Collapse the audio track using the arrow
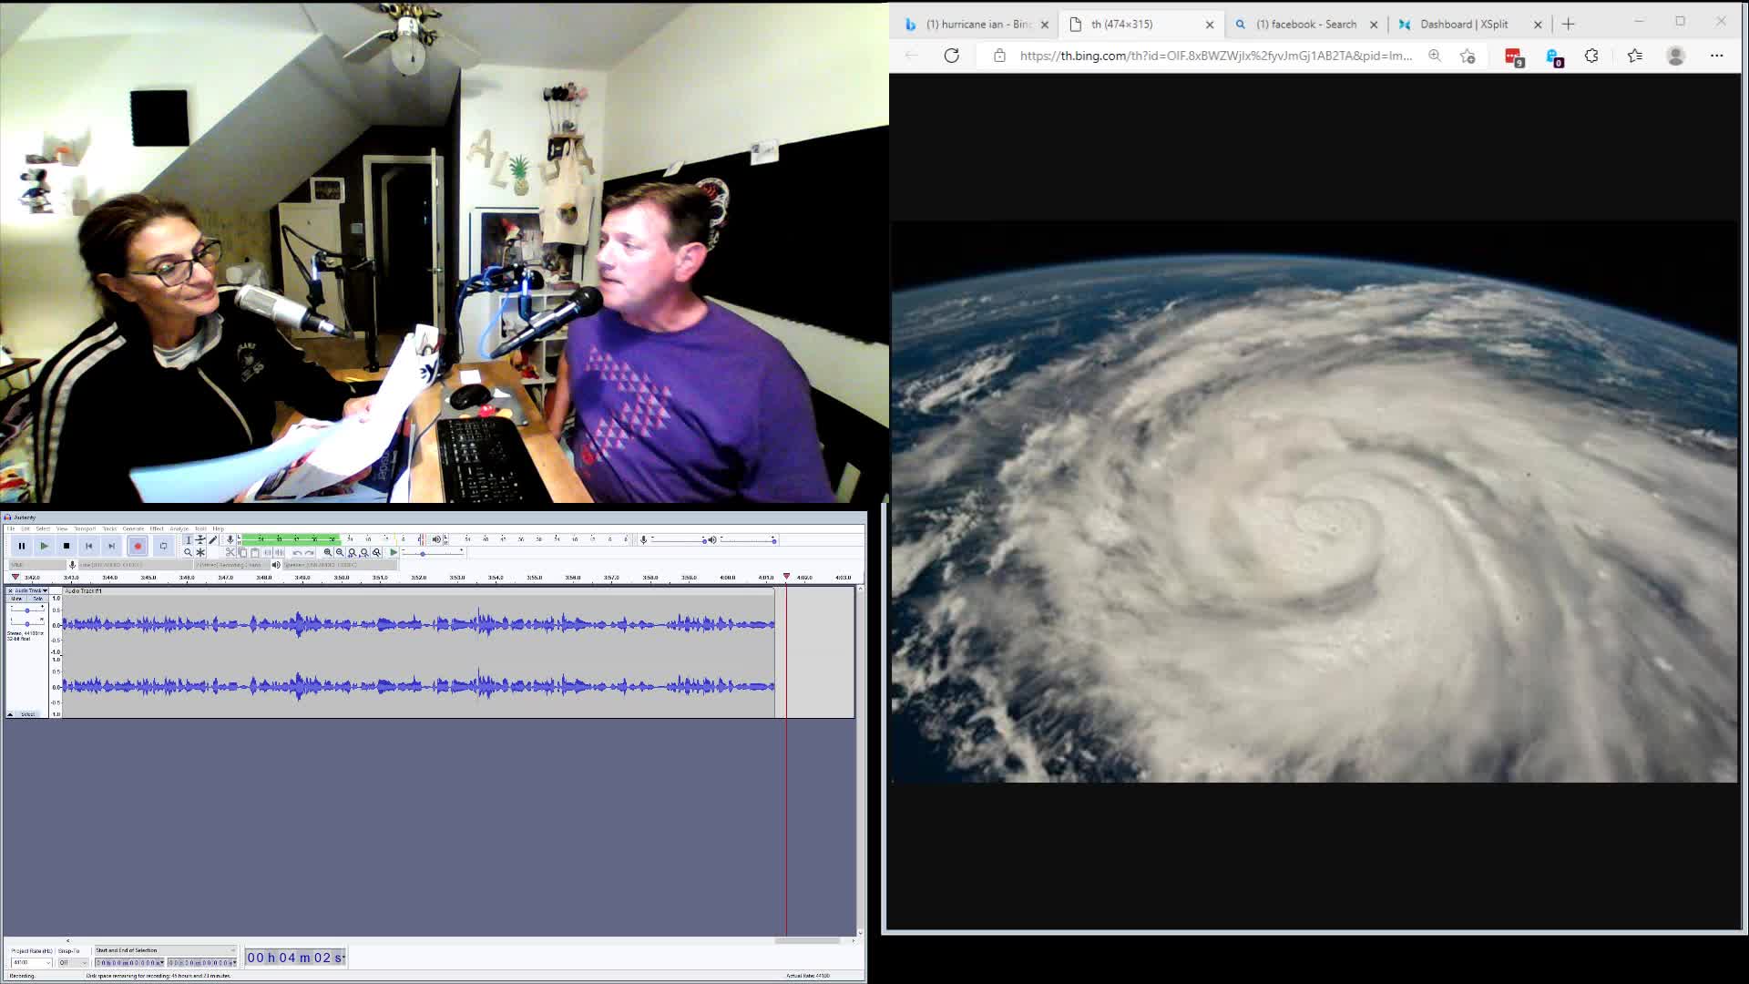1749x984 pixels. 10,714
